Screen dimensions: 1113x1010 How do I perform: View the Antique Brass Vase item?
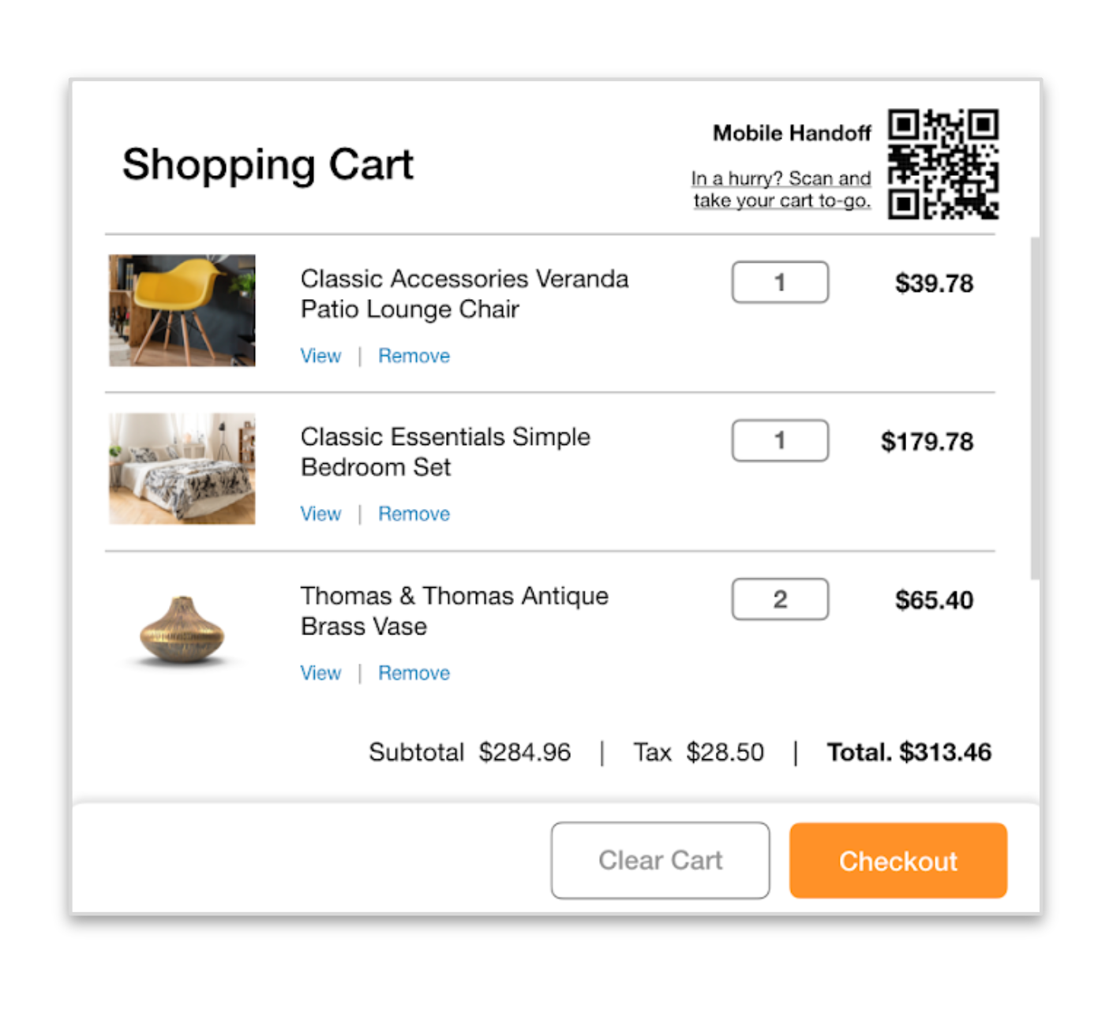pyautogui.click(x=320, y=673)
